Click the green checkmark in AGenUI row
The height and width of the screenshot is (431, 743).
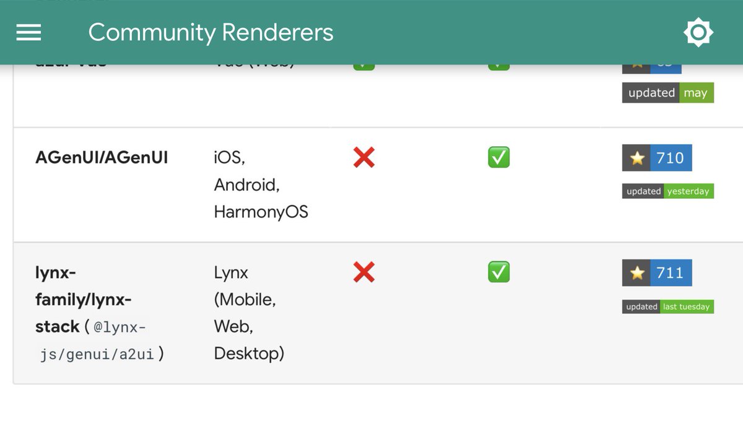point(499,157)
